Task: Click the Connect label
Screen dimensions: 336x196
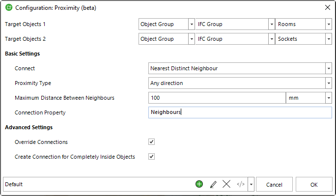Action: tap(25, 68)
